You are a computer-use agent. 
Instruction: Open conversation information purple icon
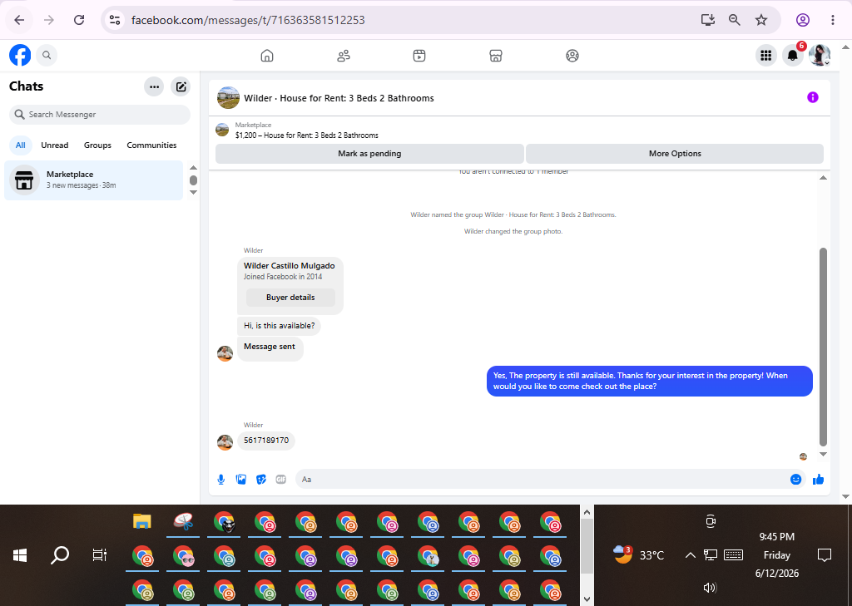point(813,98)
